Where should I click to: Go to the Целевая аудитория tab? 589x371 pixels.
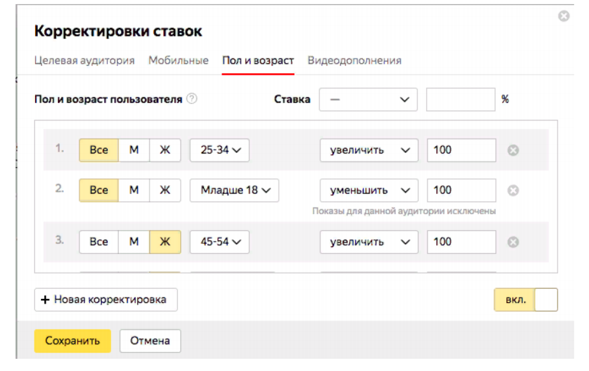point(85,61)
